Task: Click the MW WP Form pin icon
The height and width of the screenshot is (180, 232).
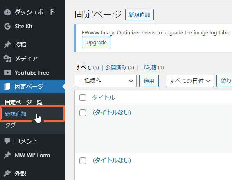Action: coord(7,155)
